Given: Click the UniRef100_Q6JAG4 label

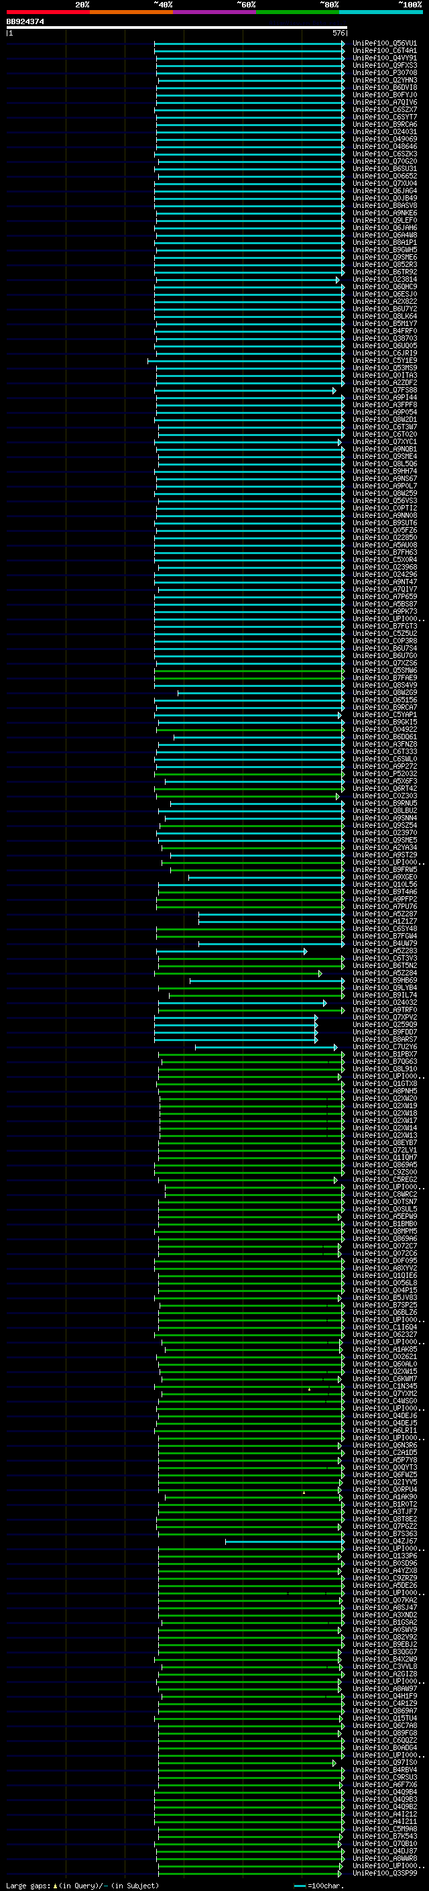Looking at the screenshot, I should pyautogui.click(x=385, y=191).
